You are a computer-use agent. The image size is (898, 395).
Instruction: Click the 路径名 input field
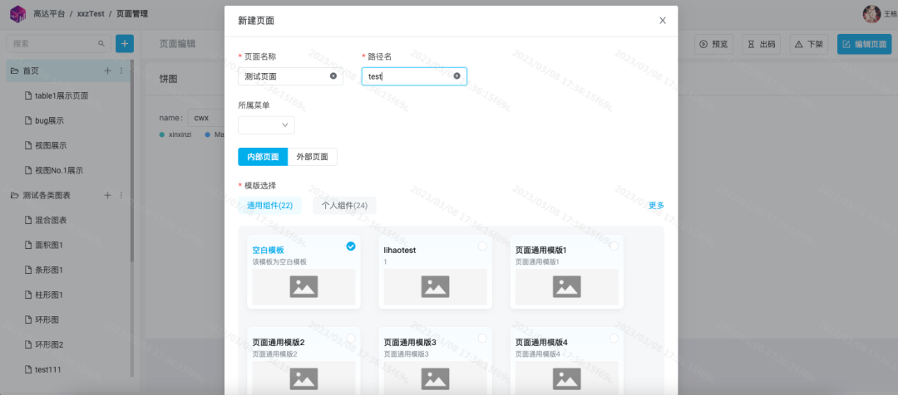click(x=414, y=76)
